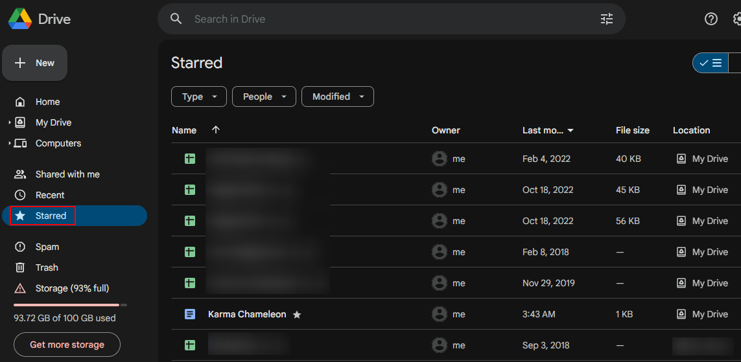Click the Home icon in sidebar

20,102
